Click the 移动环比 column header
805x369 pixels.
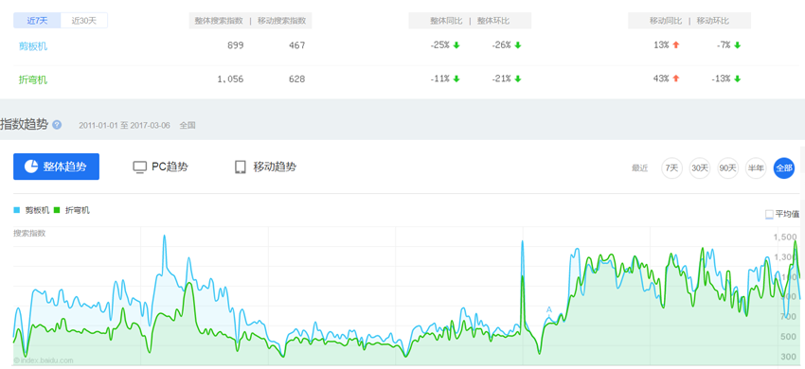(712, 21)
